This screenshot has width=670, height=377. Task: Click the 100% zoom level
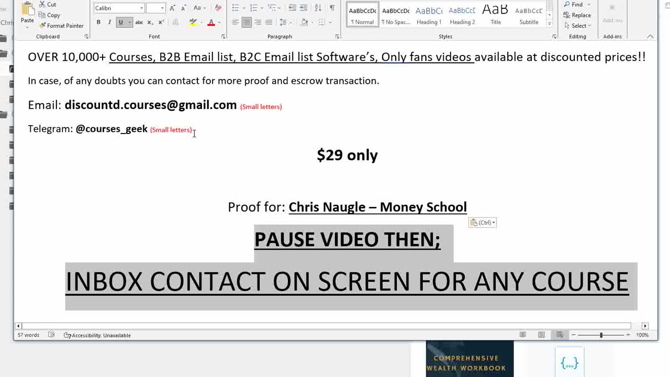click(642, 335)
